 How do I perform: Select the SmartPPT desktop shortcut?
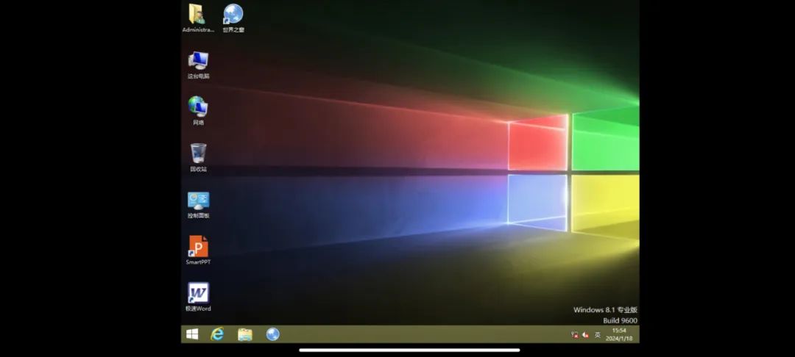click(x=198, y=250)
